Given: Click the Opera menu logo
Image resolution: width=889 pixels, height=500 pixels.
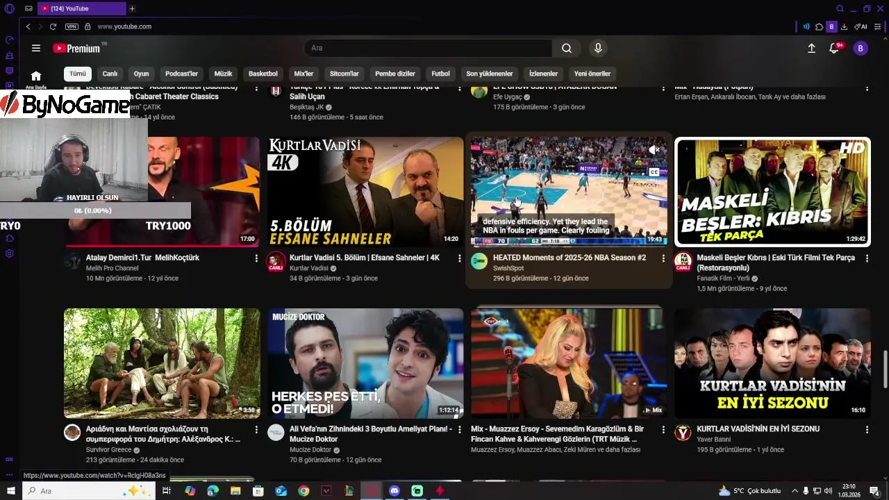Looking at the screenshot, I should (x=10, y=8).
